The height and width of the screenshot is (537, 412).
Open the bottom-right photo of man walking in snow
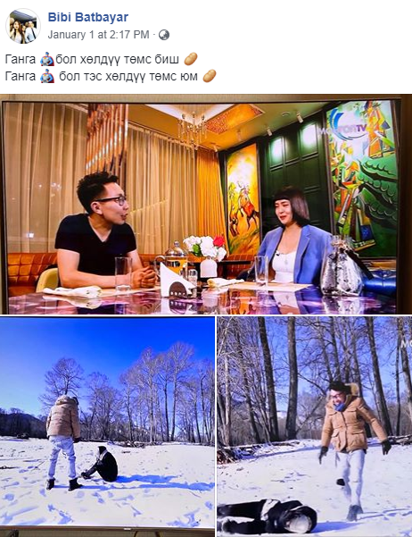315,427
